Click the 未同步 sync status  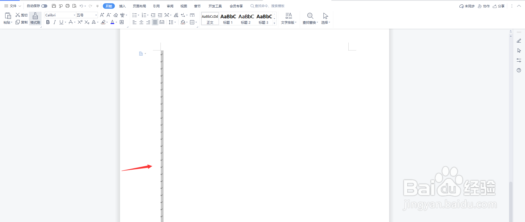pyautogui.click(x=467, y=6)
